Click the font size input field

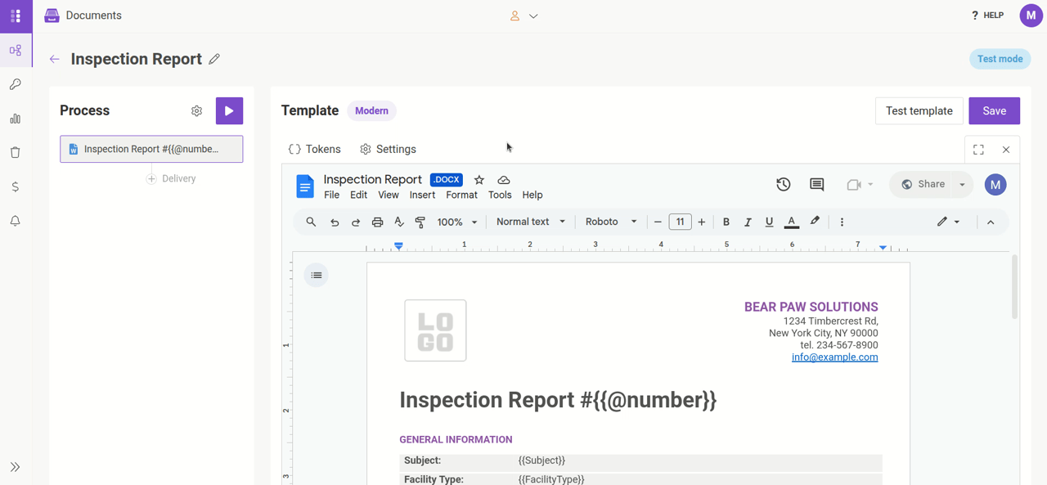pyautogui.click(x=680, y=222)
